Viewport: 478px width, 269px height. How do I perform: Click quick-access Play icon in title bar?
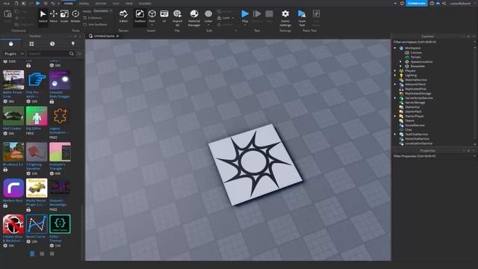38,3
